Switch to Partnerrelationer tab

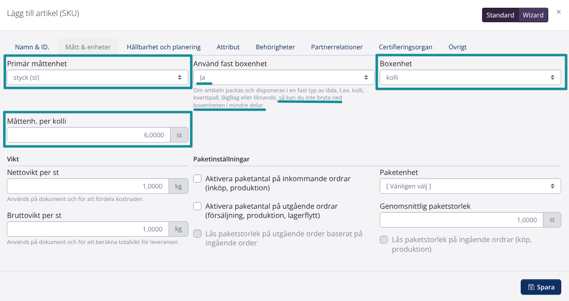[337, 47]
